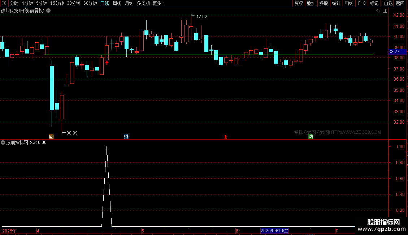Click the 2025年 timeline label

[9, 231]
